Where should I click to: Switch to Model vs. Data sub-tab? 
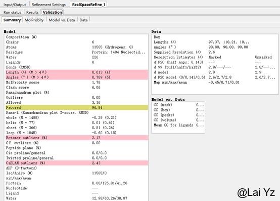click(62, 20)
